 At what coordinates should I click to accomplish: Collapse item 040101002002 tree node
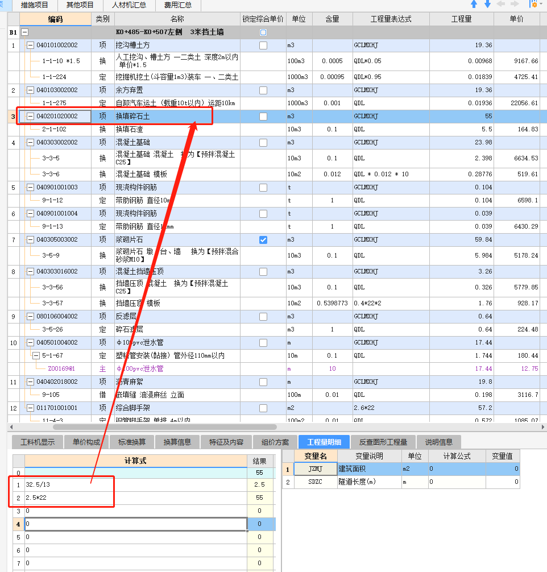[31, 45]
